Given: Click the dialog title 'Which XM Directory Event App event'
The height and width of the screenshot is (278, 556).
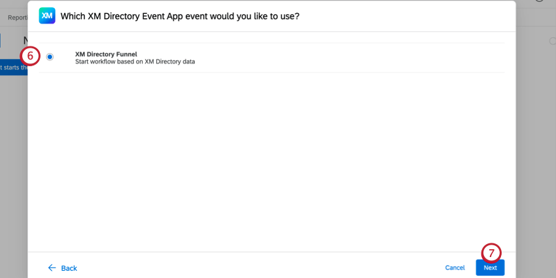Looking at the screenshot, I should [180, 16].
